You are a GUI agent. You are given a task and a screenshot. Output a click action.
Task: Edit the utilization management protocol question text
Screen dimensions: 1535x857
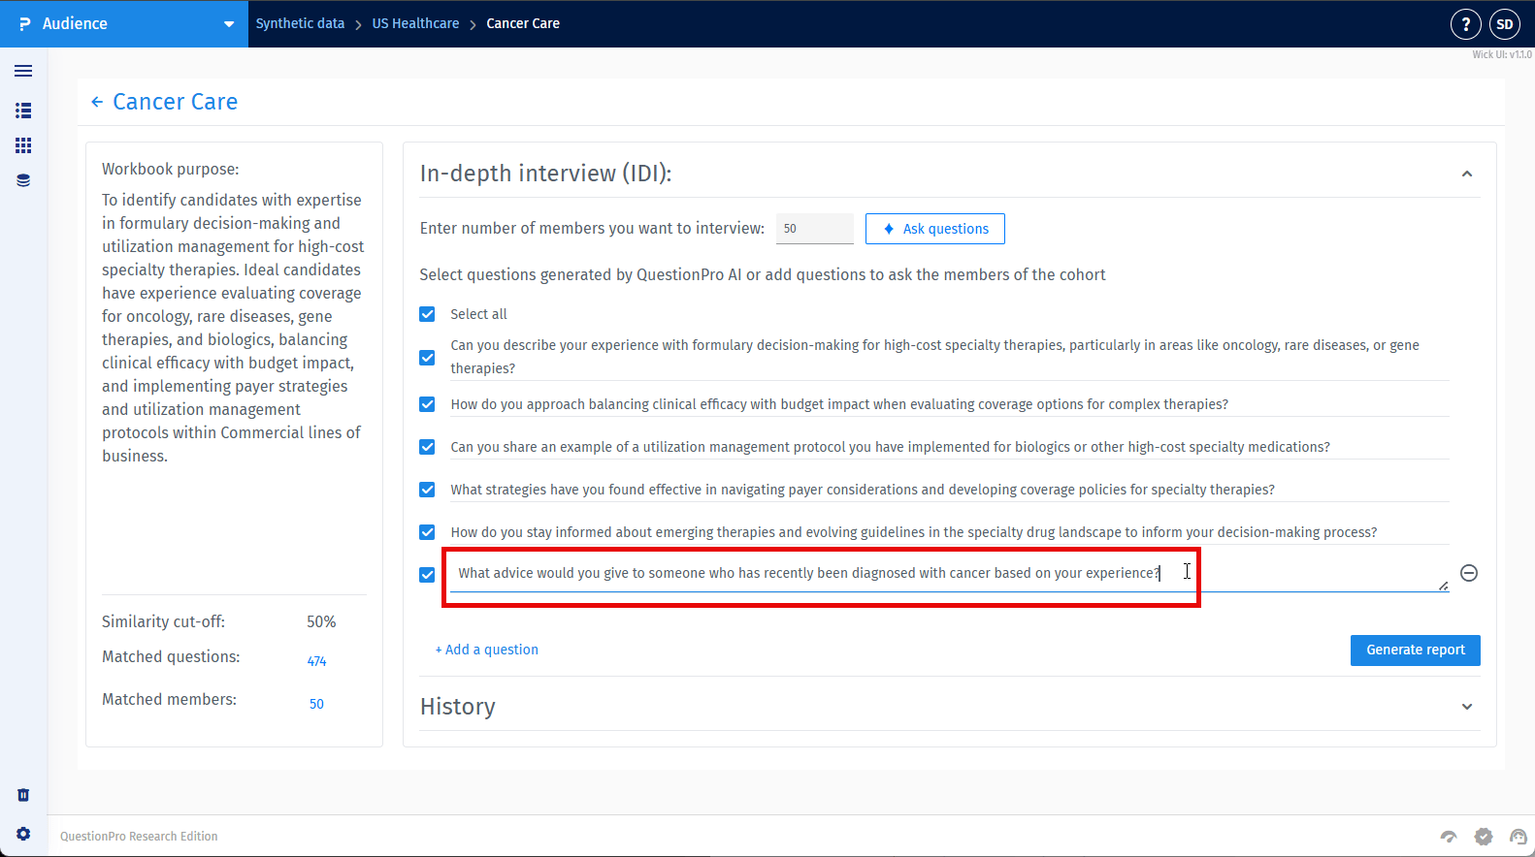[x=949, y=447]
